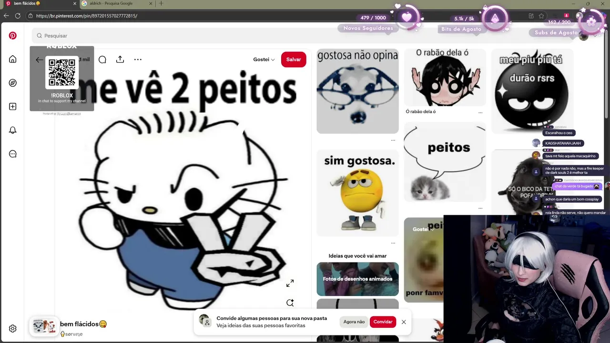Click the pin author avatar beside 'bem flácidos'
The image size is (610, 343).
[44, 326]
